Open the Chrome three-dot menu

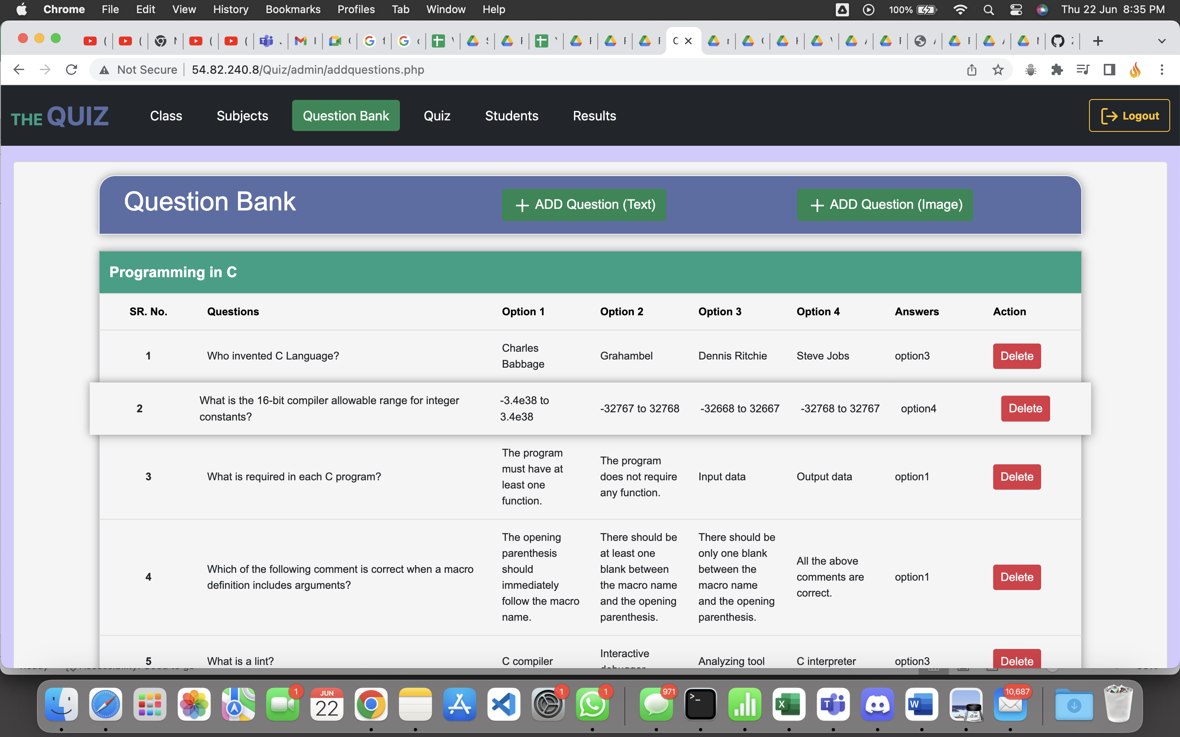click(1162, 70)
